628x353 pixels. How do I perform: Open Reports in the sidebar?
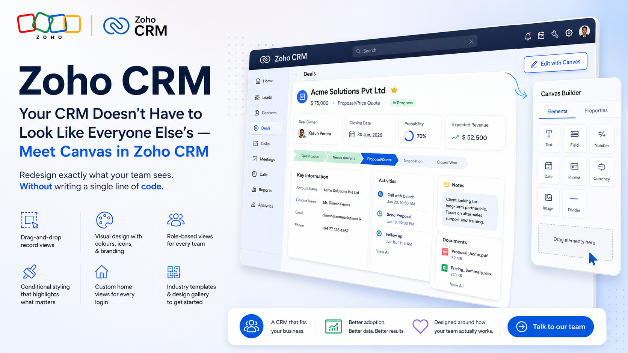tap(262, 190)
